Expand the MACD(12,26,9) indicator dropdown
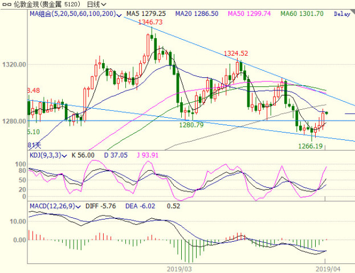The image size is (355, 273). [78, 206]
